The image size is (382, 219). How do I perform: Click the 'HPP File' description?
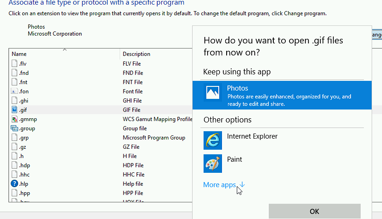(133, 193)
